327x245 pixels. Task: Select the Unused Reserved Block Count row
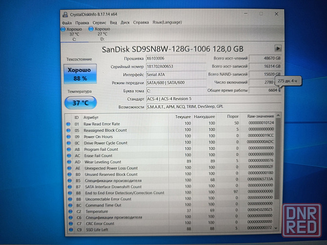tap(170, 174)
